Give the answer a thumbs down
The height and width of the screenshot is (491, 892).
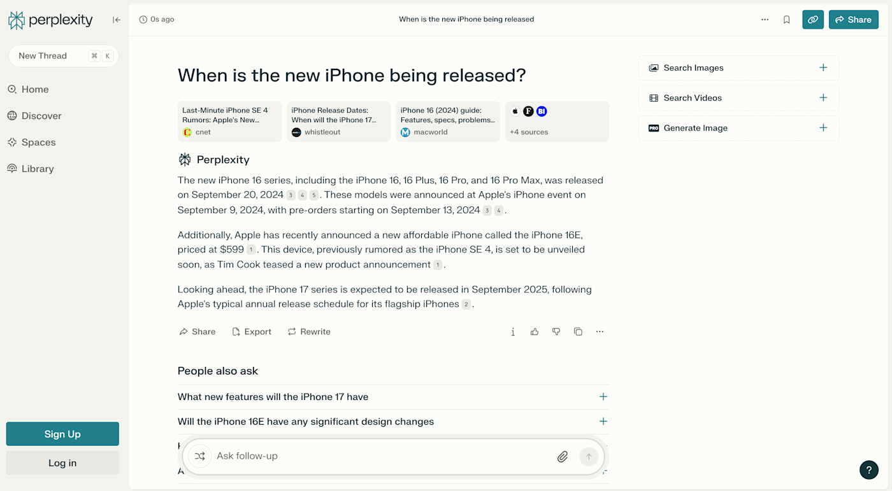[x=556, y=332]
